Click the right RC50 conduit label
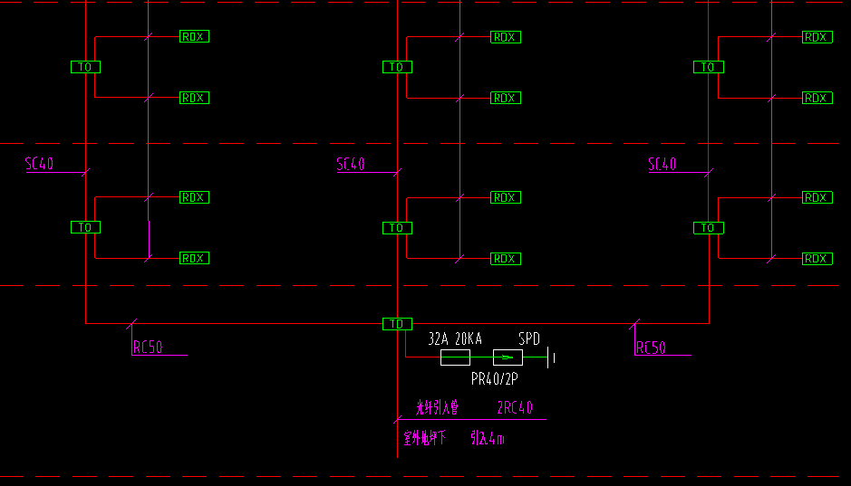The width and height of the screenshot is (851, 486). coord(651,348)
